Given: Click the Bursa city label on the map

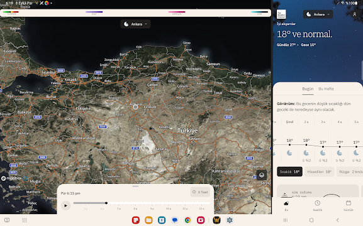Looking at the screenshot, I should [51, 97].
